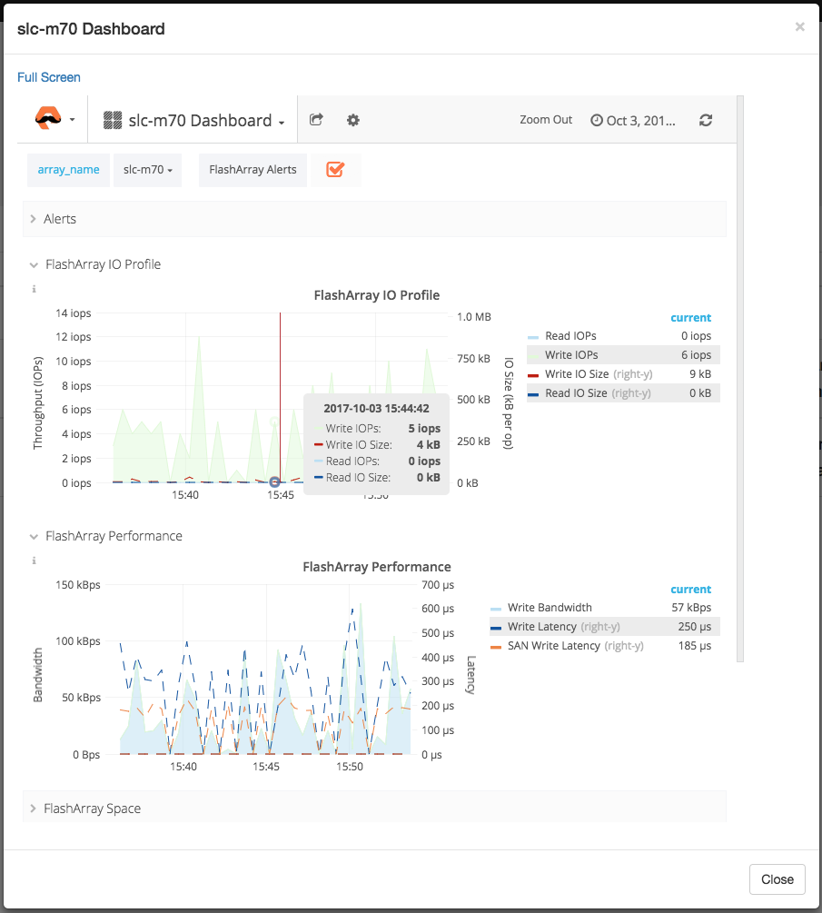Click the FlashArray IO Profile chart title
This screenshot has width=822, height=913.
[x=377, y=295]
